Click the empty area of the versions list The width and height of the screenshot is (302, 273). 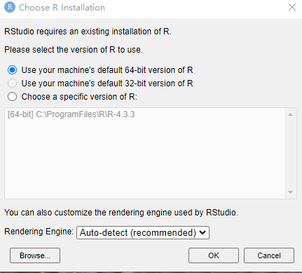145,159
